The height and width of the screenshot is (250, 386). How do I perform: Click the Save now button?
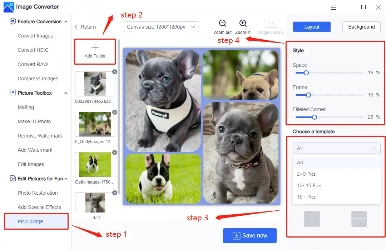(249, 236)
